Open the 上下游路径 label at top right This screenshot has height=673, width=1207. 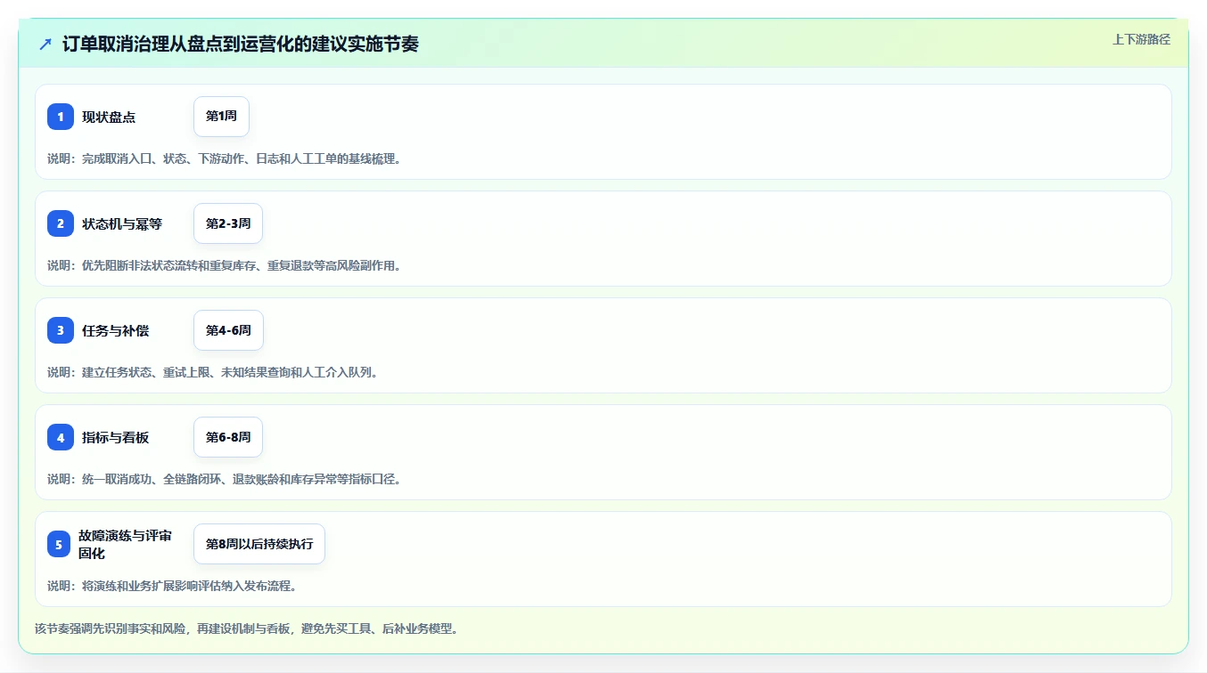1141,39
